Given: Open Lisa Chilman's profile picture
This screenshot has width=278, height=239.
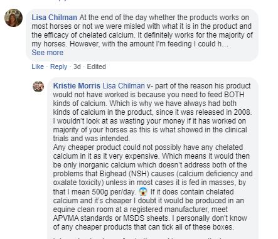Looking at the screenshot, I should (13, 18).
